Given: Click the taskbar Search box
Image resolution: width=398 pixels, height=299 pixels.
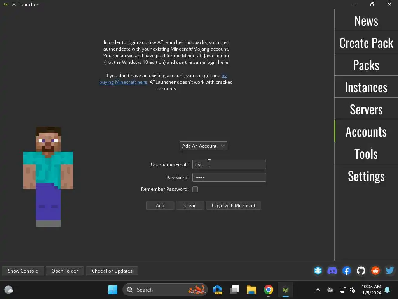Looking at the screenshot, I should click(165, 290).
